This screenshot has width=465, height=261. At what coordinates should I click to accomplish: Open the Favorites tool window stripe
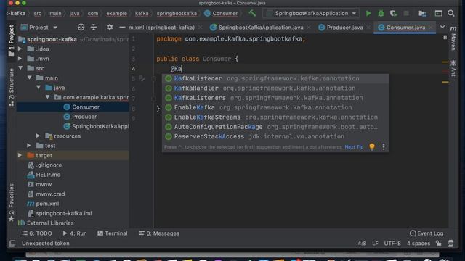[x=12, y=203]
